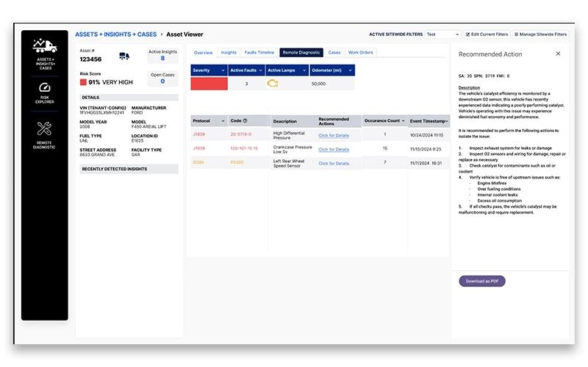Click for Details on High Differential Pressure
This screenshot has height=367, width=588.
[334, 135]
